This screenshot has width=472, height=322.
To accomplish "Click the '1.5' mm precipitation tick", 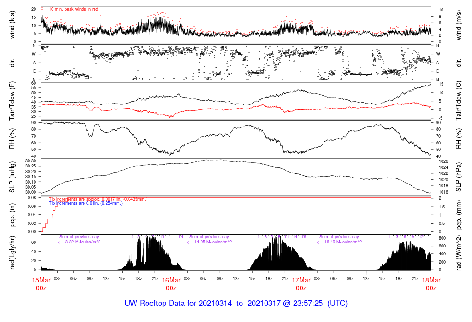I will [442, 207].
